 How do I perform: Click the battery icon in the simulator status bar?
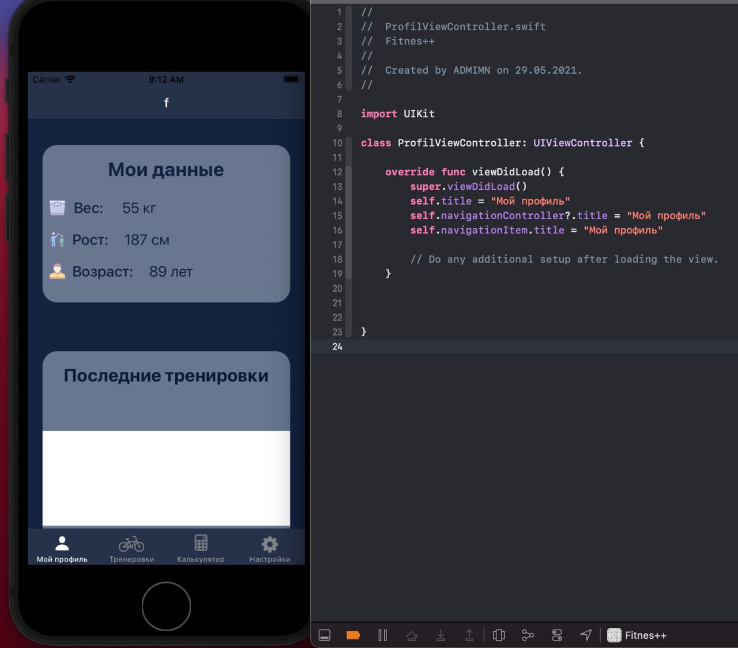point(292,79)
